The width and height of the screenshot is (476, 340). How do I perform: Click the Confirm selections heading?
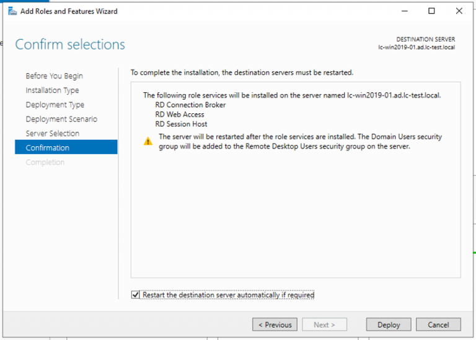[x=70, y=45]
